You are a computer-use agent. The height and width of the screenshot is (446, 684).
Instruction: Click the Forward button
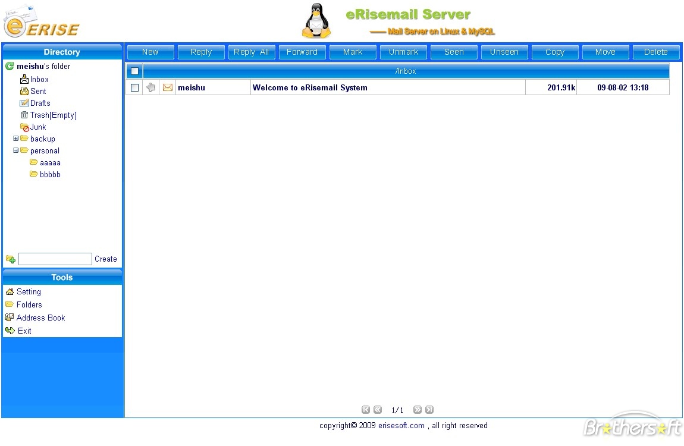[x=302, y=52]
